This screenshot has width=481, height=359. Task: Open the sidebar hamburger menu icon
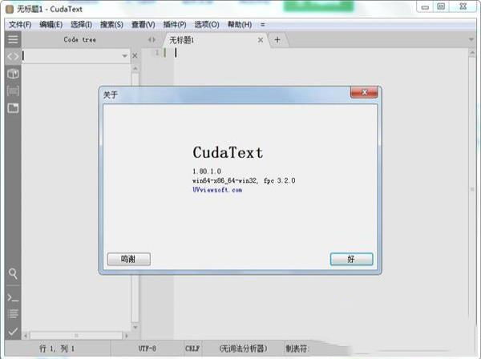[13, 39]
